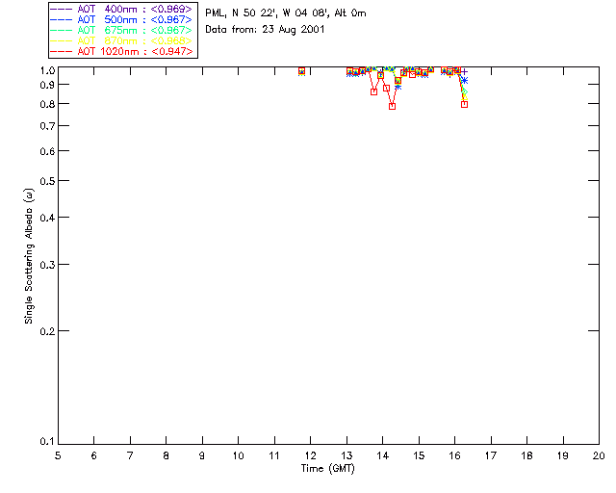
Task: Click the purple dashed line sample in legend
Action: pos(62,9)
